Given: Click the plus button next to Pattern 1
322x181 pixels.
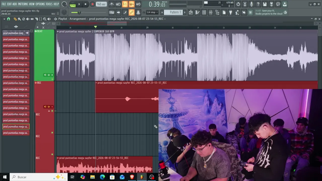Looking at the screenshot, I should pos(184,12).
